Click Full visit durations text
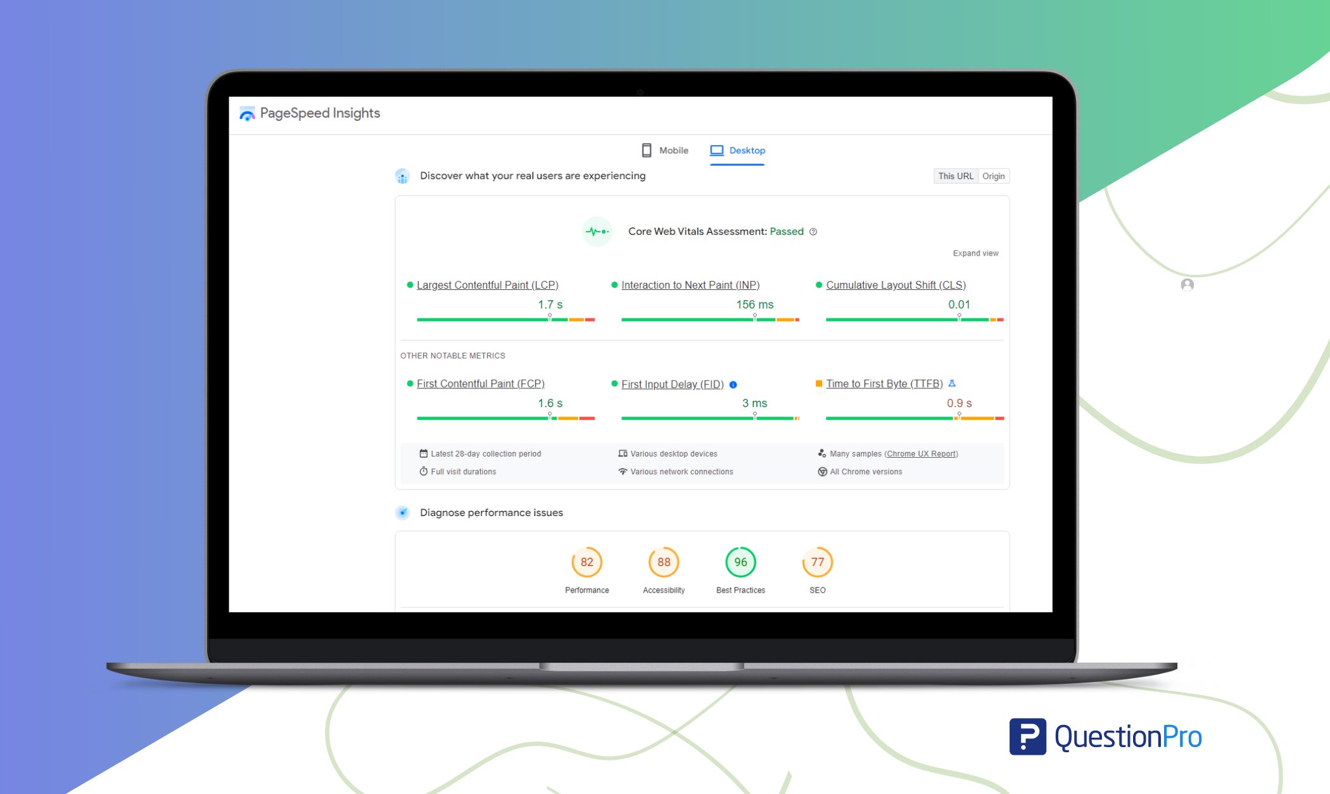Image resolution: width=1330 pixels, height=794 pixels. [x=464, y=472]
